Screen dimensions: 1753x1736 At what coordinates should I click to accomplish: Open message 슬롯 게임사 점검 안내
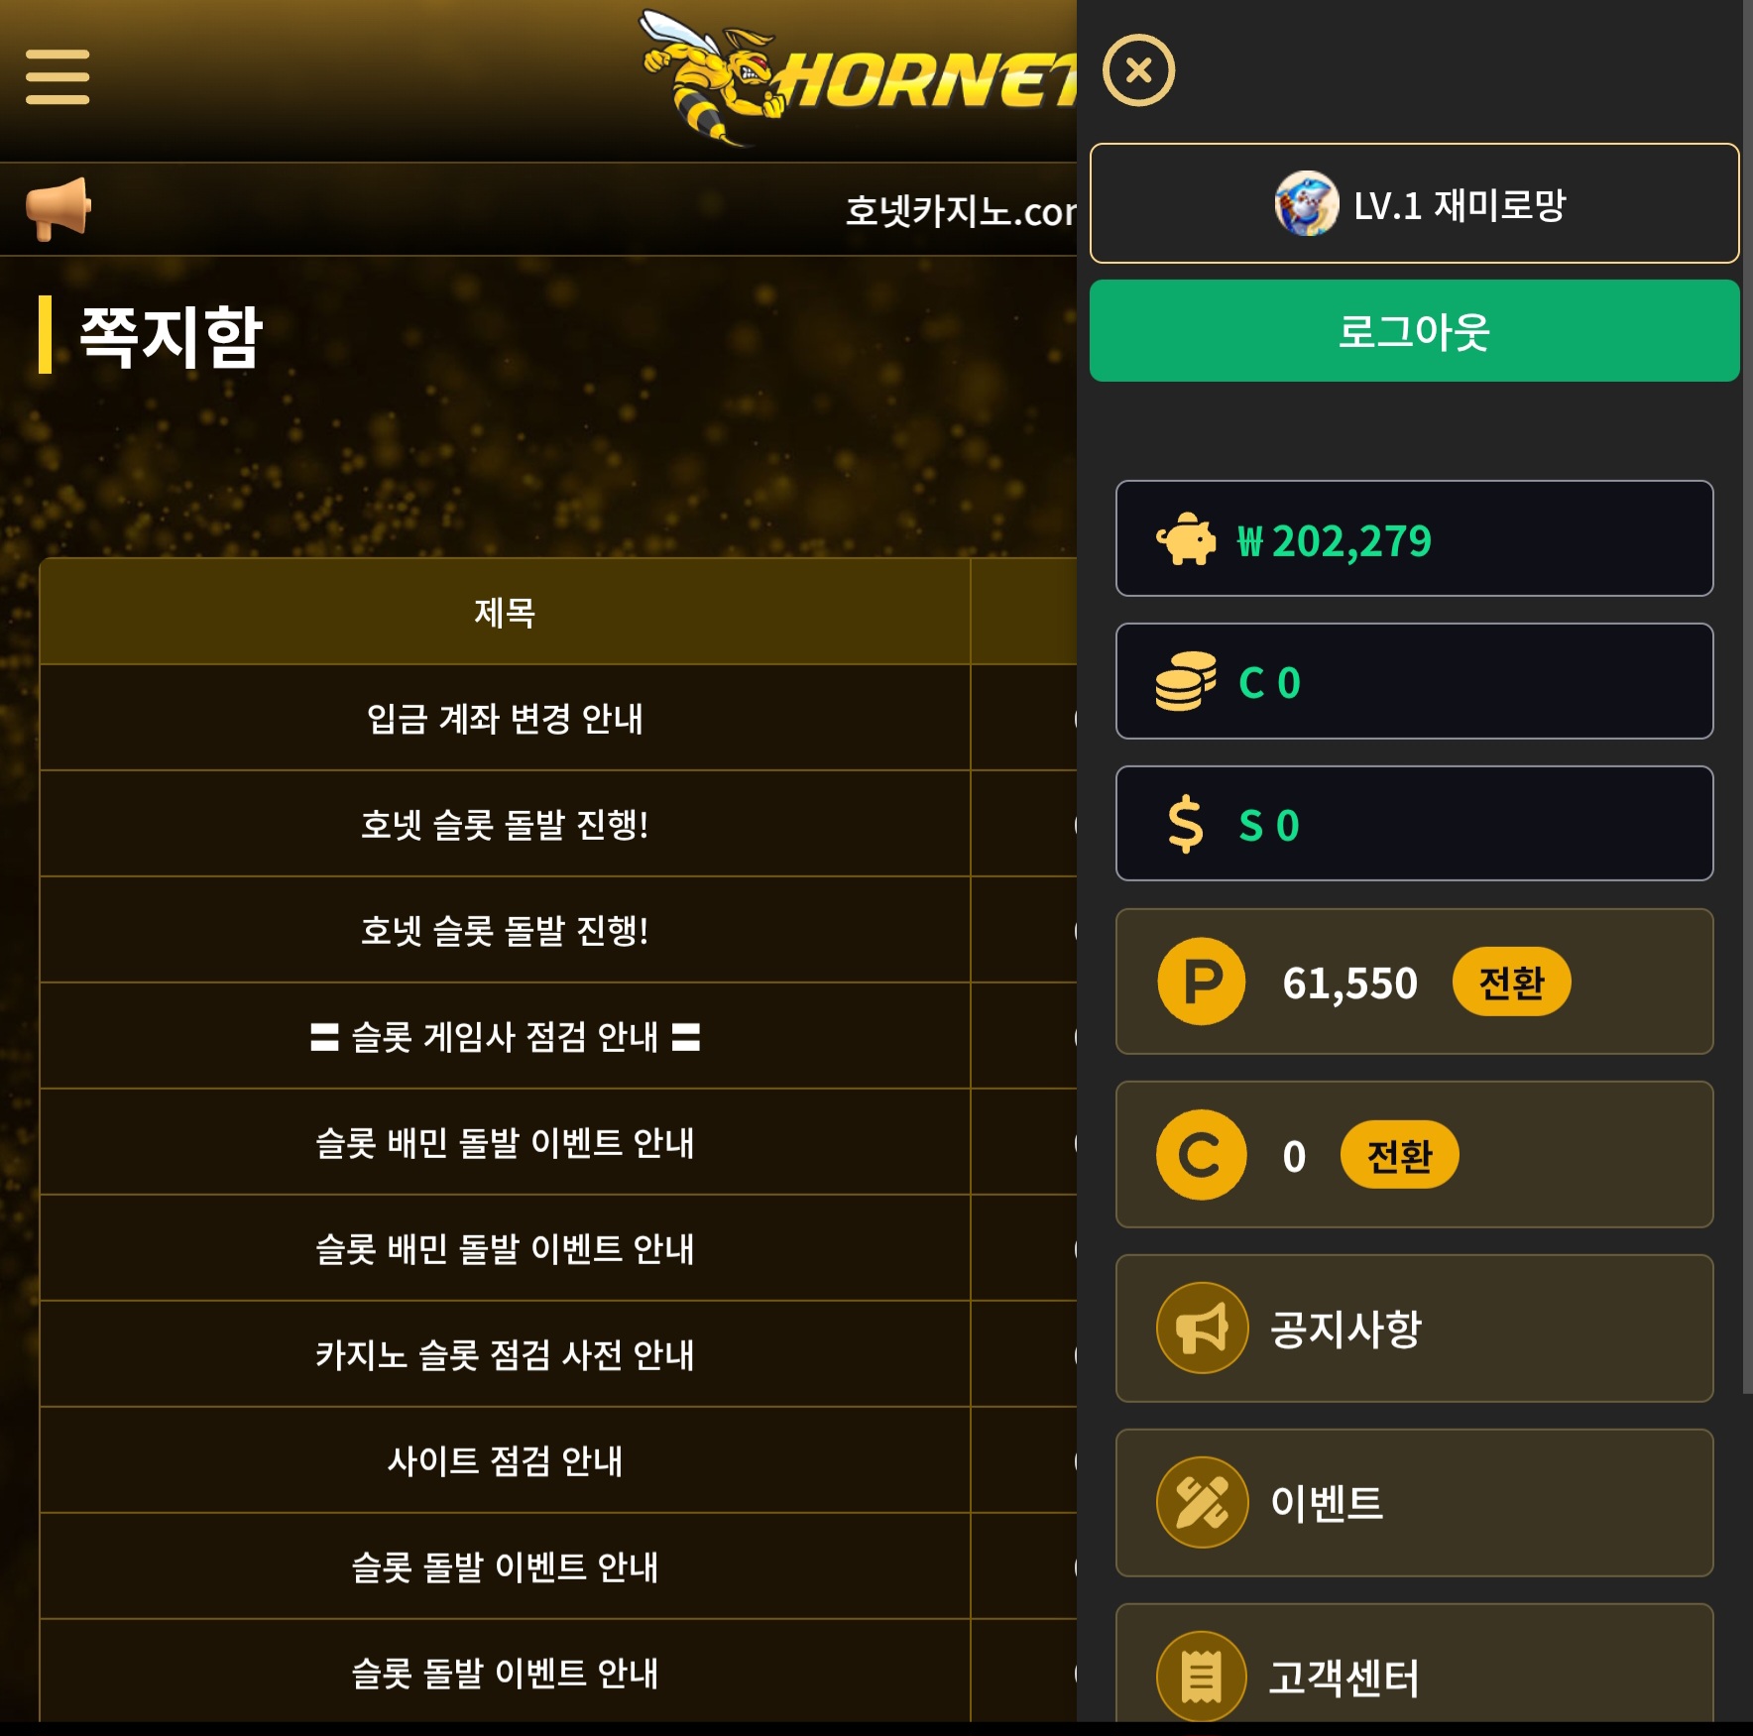pos(505,1036)
